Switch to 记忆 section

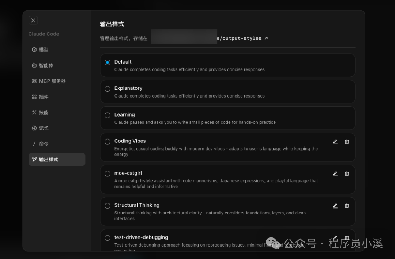tap(57, 128)
